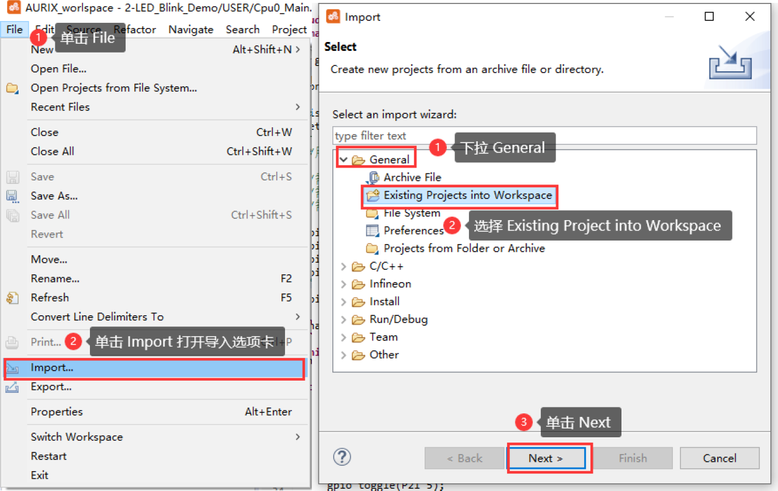Expand the Install category
Image resolution: width=778 pixels, height=491 pixels.
(343, 302)
